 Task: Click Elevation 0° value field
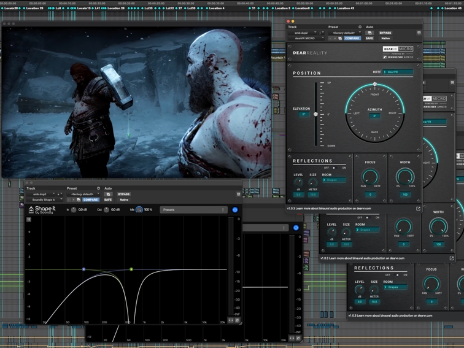(304, 114)
